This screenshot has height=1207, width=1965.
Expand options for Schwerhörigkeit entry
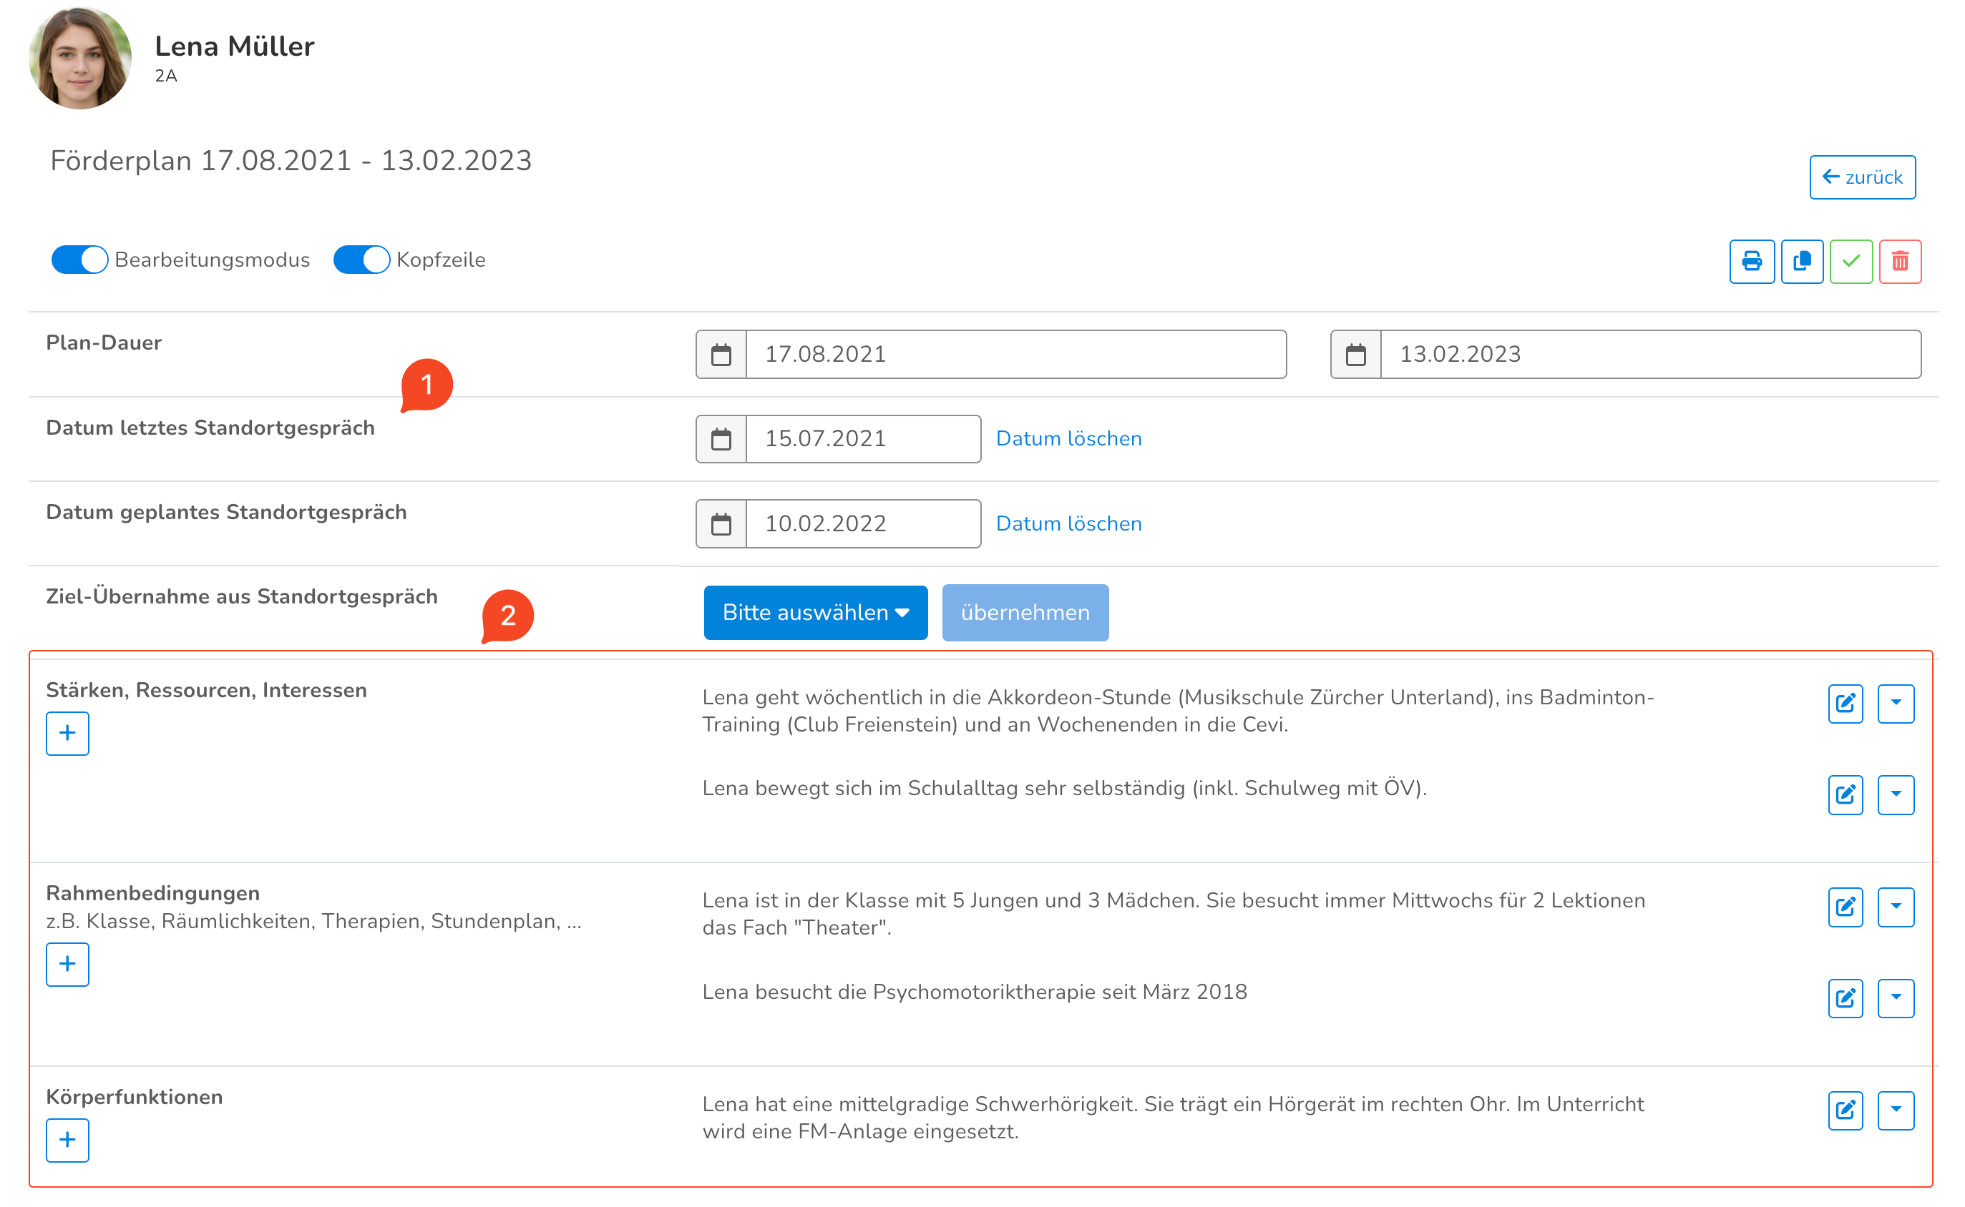1895,1110
